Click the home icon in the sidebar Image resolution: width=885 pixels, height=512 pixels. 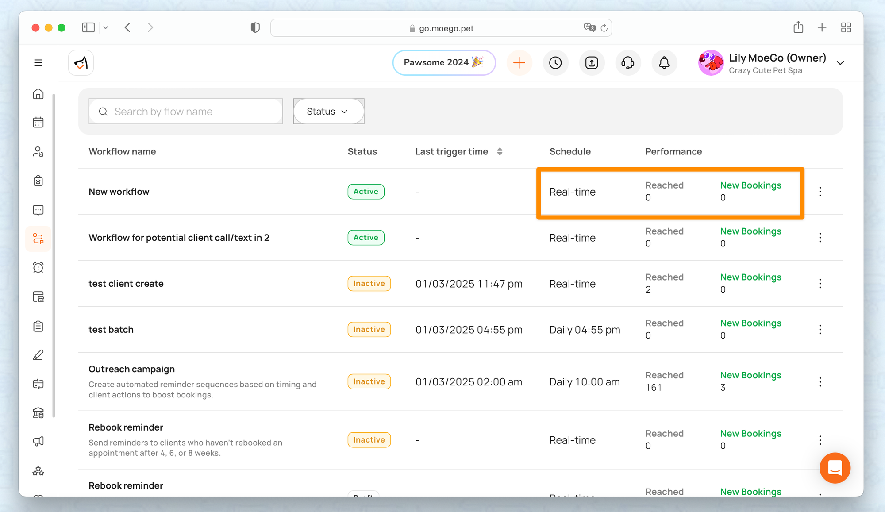[x=38, y=94]
